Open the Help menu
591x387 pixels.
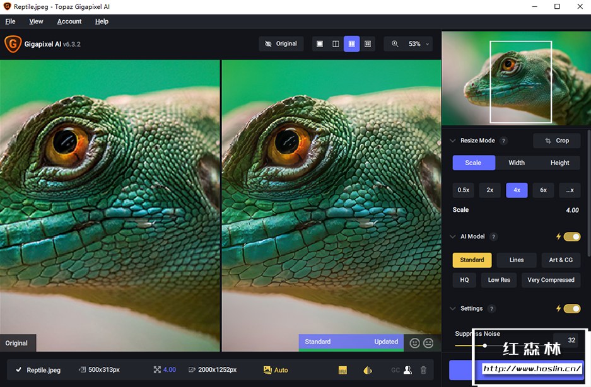[102, 21]
